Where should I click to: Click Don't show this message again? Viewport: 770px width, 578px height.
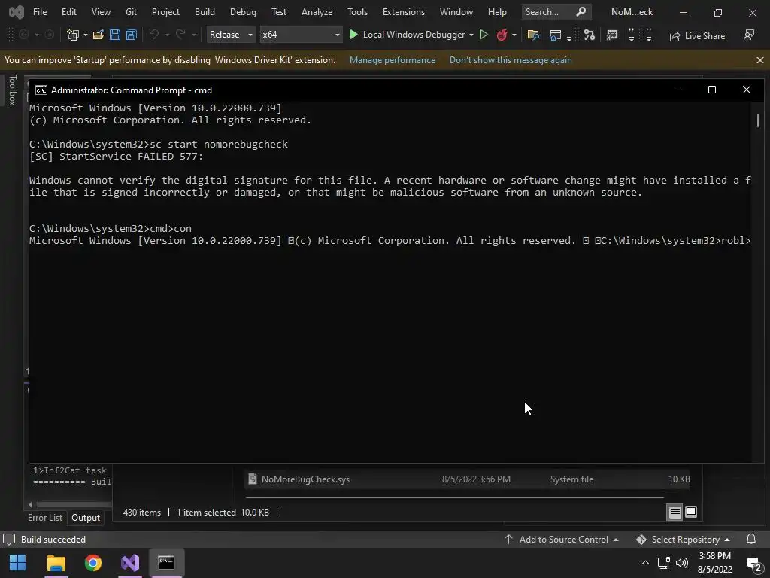[x=511, y=60]
